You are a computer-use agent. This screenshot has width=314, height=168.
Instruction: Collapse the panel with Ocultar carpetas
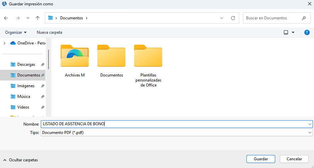tap(21, 160)
